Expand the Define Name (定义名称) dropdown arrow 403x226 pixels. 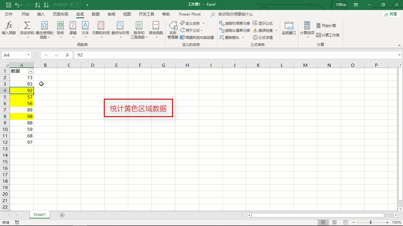click(x=203, y=23)
